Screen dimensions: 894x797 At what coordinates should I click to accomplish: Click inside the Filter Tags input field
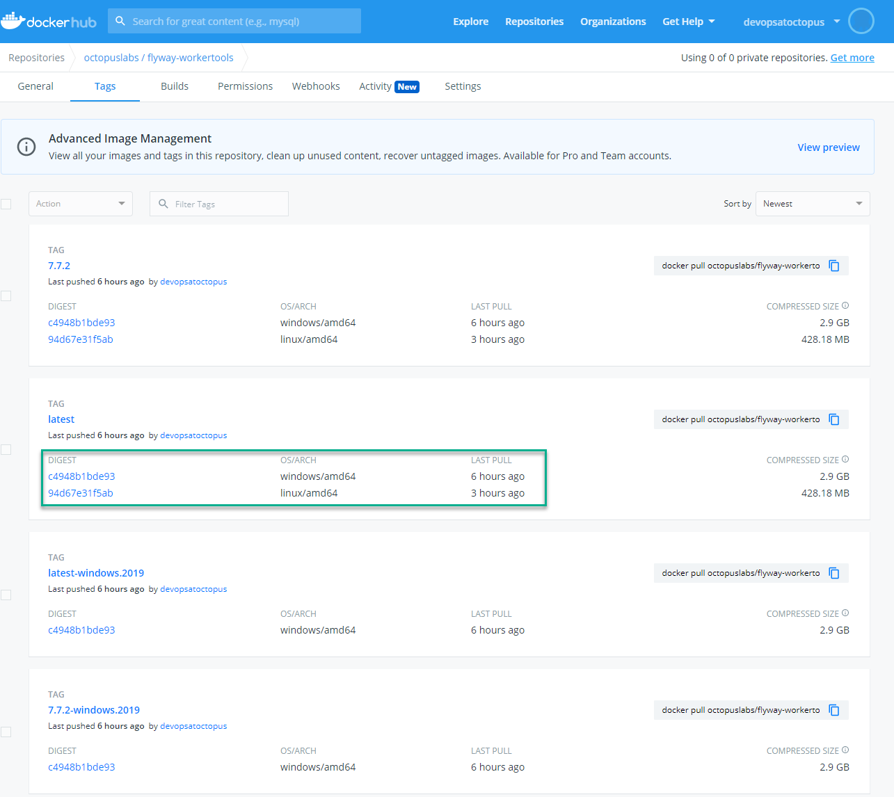218,203
